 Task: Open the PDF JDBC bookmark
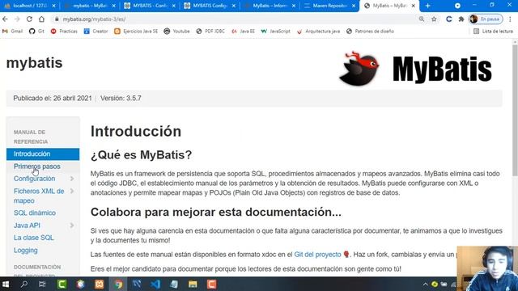tap(210, 32)
